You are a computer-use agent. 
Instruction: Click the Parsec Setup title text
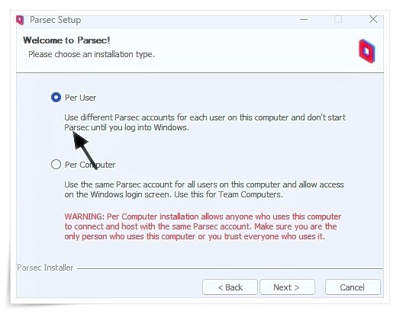click(56, 20)
